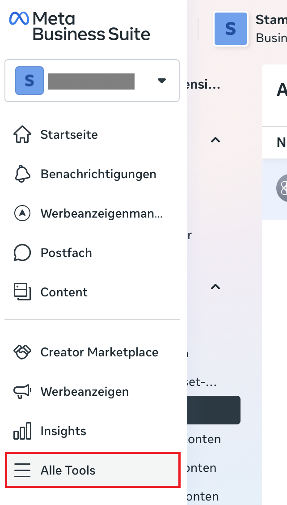The image size is (287, 505).
Task: Click the Creator Marketplace handshake icon
Action: coord(22,352)
